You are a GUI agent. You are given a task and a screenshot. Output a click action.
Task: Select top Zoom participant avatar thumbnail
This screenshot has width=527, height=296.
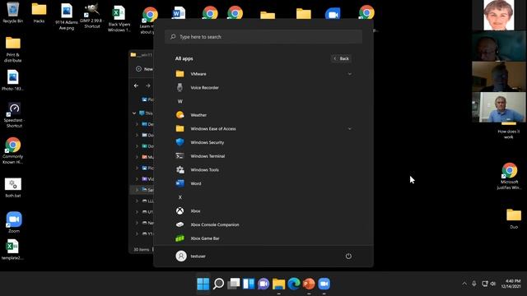[x=499, y=15]
